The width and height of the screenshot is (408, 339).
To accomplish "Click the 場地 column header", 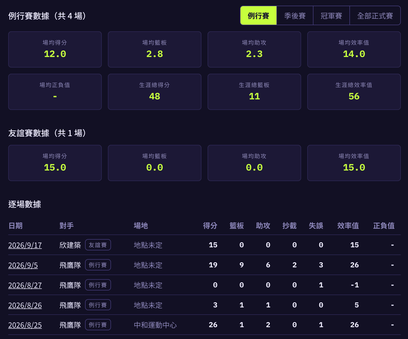I will coord(141,226).
